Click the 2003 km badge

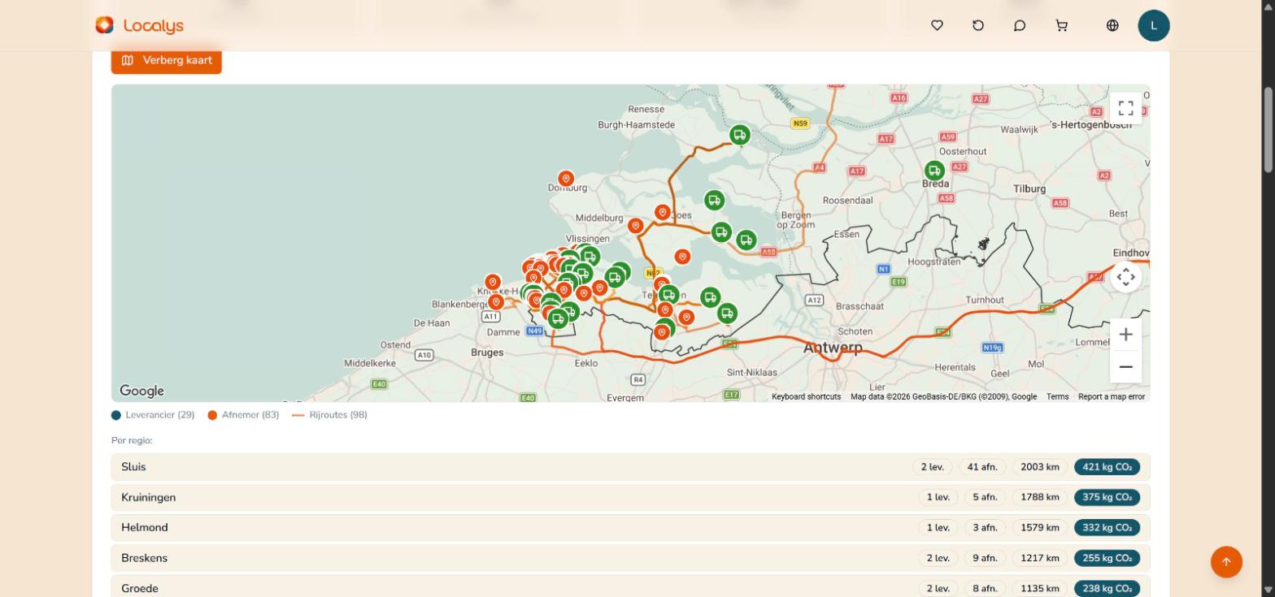point(1039,467)
